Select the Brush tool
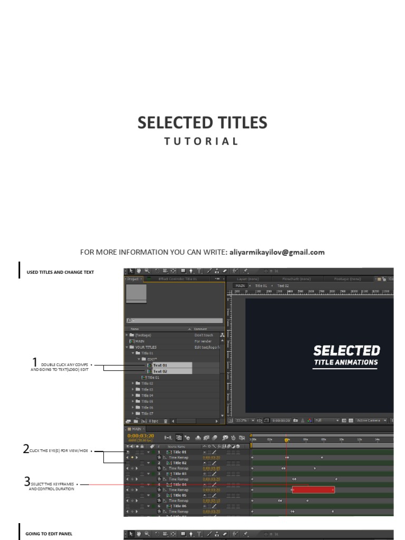This screenshot has height=540, width=405. [x=209, y=271]
